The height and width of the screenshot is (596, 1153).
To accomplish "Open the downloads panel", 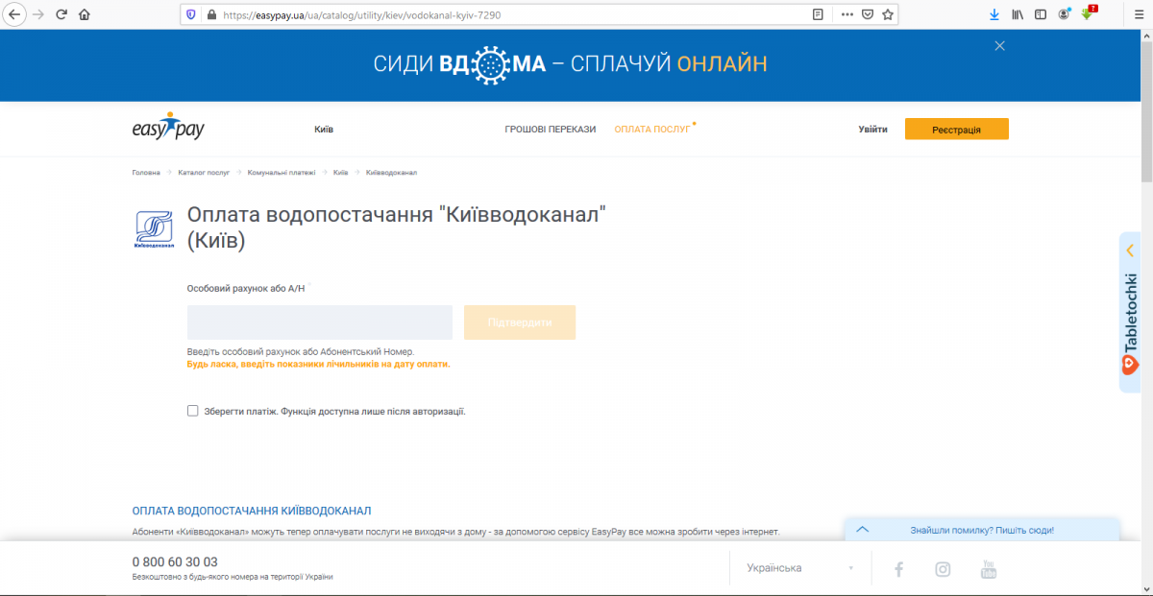I will [994, 14].
